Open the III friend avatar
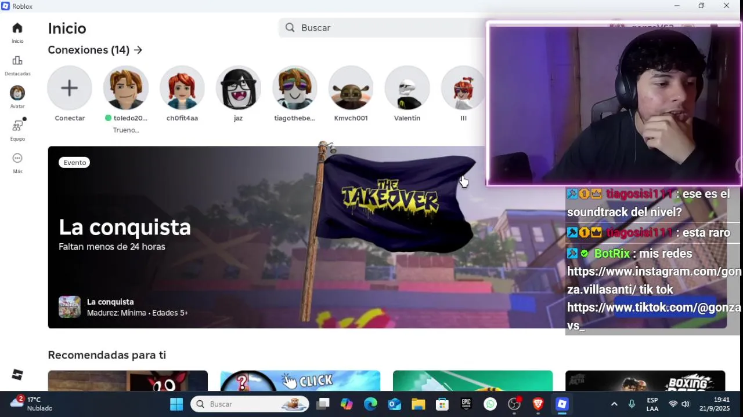Viewport: 743px width, 417px height. tap(463, 88)
